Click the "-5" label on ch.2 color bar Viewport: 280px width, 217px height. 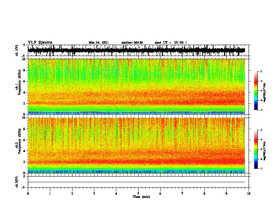tap(261, 149)
